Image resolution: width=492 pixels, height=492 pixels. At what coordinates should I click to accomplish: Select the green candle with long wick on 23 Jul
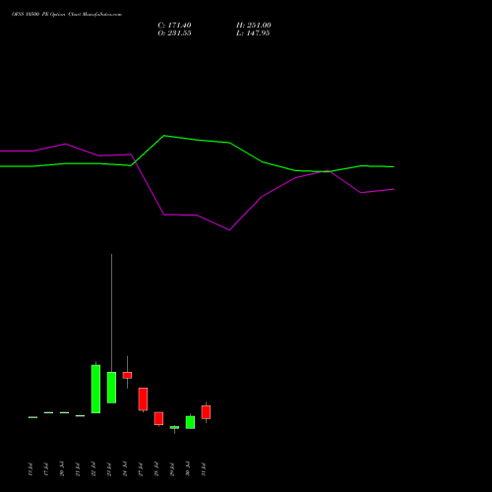tap(111, 388)
